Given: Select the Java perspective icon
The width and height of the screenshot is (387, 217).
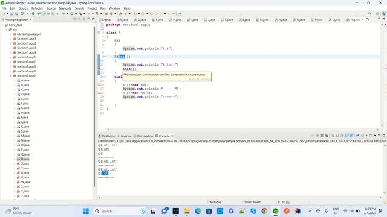Looking at the screenshot, I should [383, 14].
